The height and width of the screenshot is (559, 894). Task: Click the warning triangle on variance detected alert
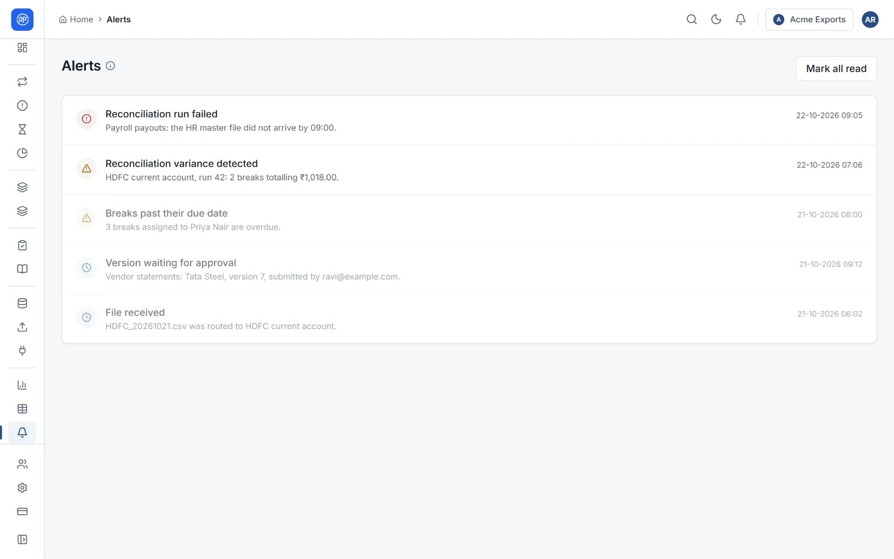pyautogui.click(x=86, y=168)
